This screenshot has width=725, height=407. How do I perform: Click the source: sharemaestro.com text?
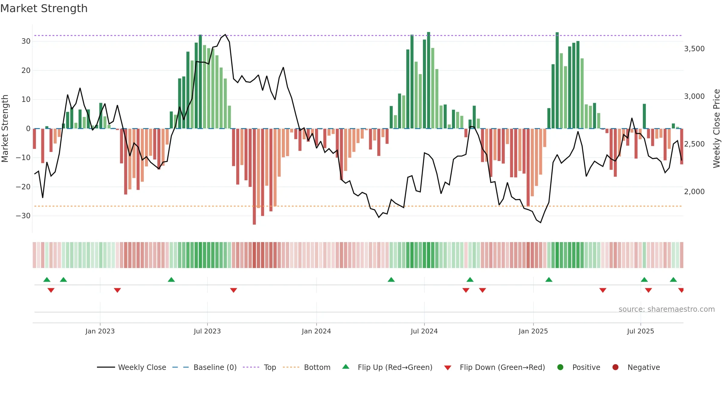coord(667,309)
